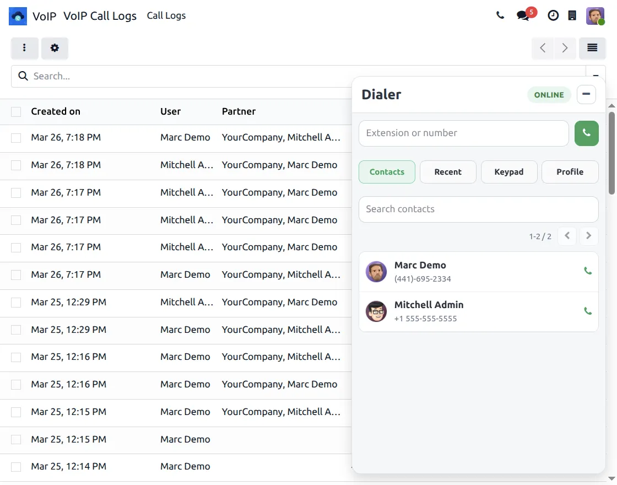Click the list view switcher icon

point(592,48)
